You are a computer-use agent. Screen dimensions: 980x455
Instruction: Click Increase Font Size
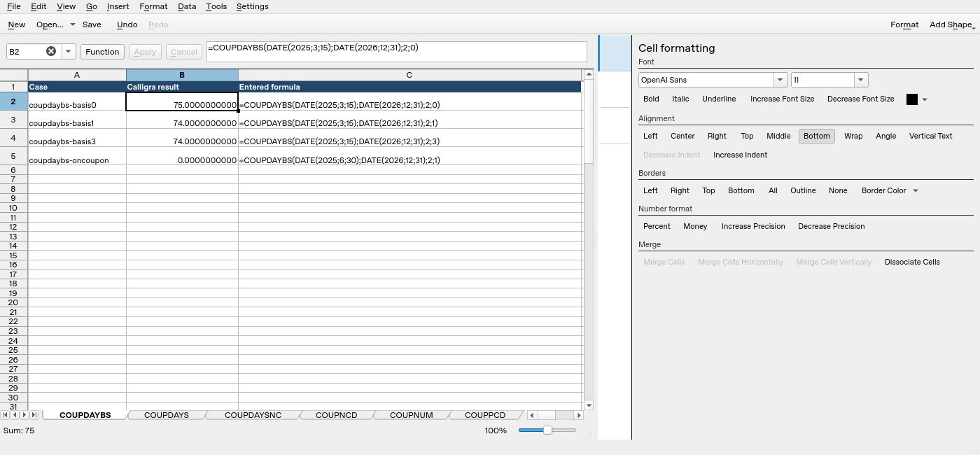click(782, 99)
